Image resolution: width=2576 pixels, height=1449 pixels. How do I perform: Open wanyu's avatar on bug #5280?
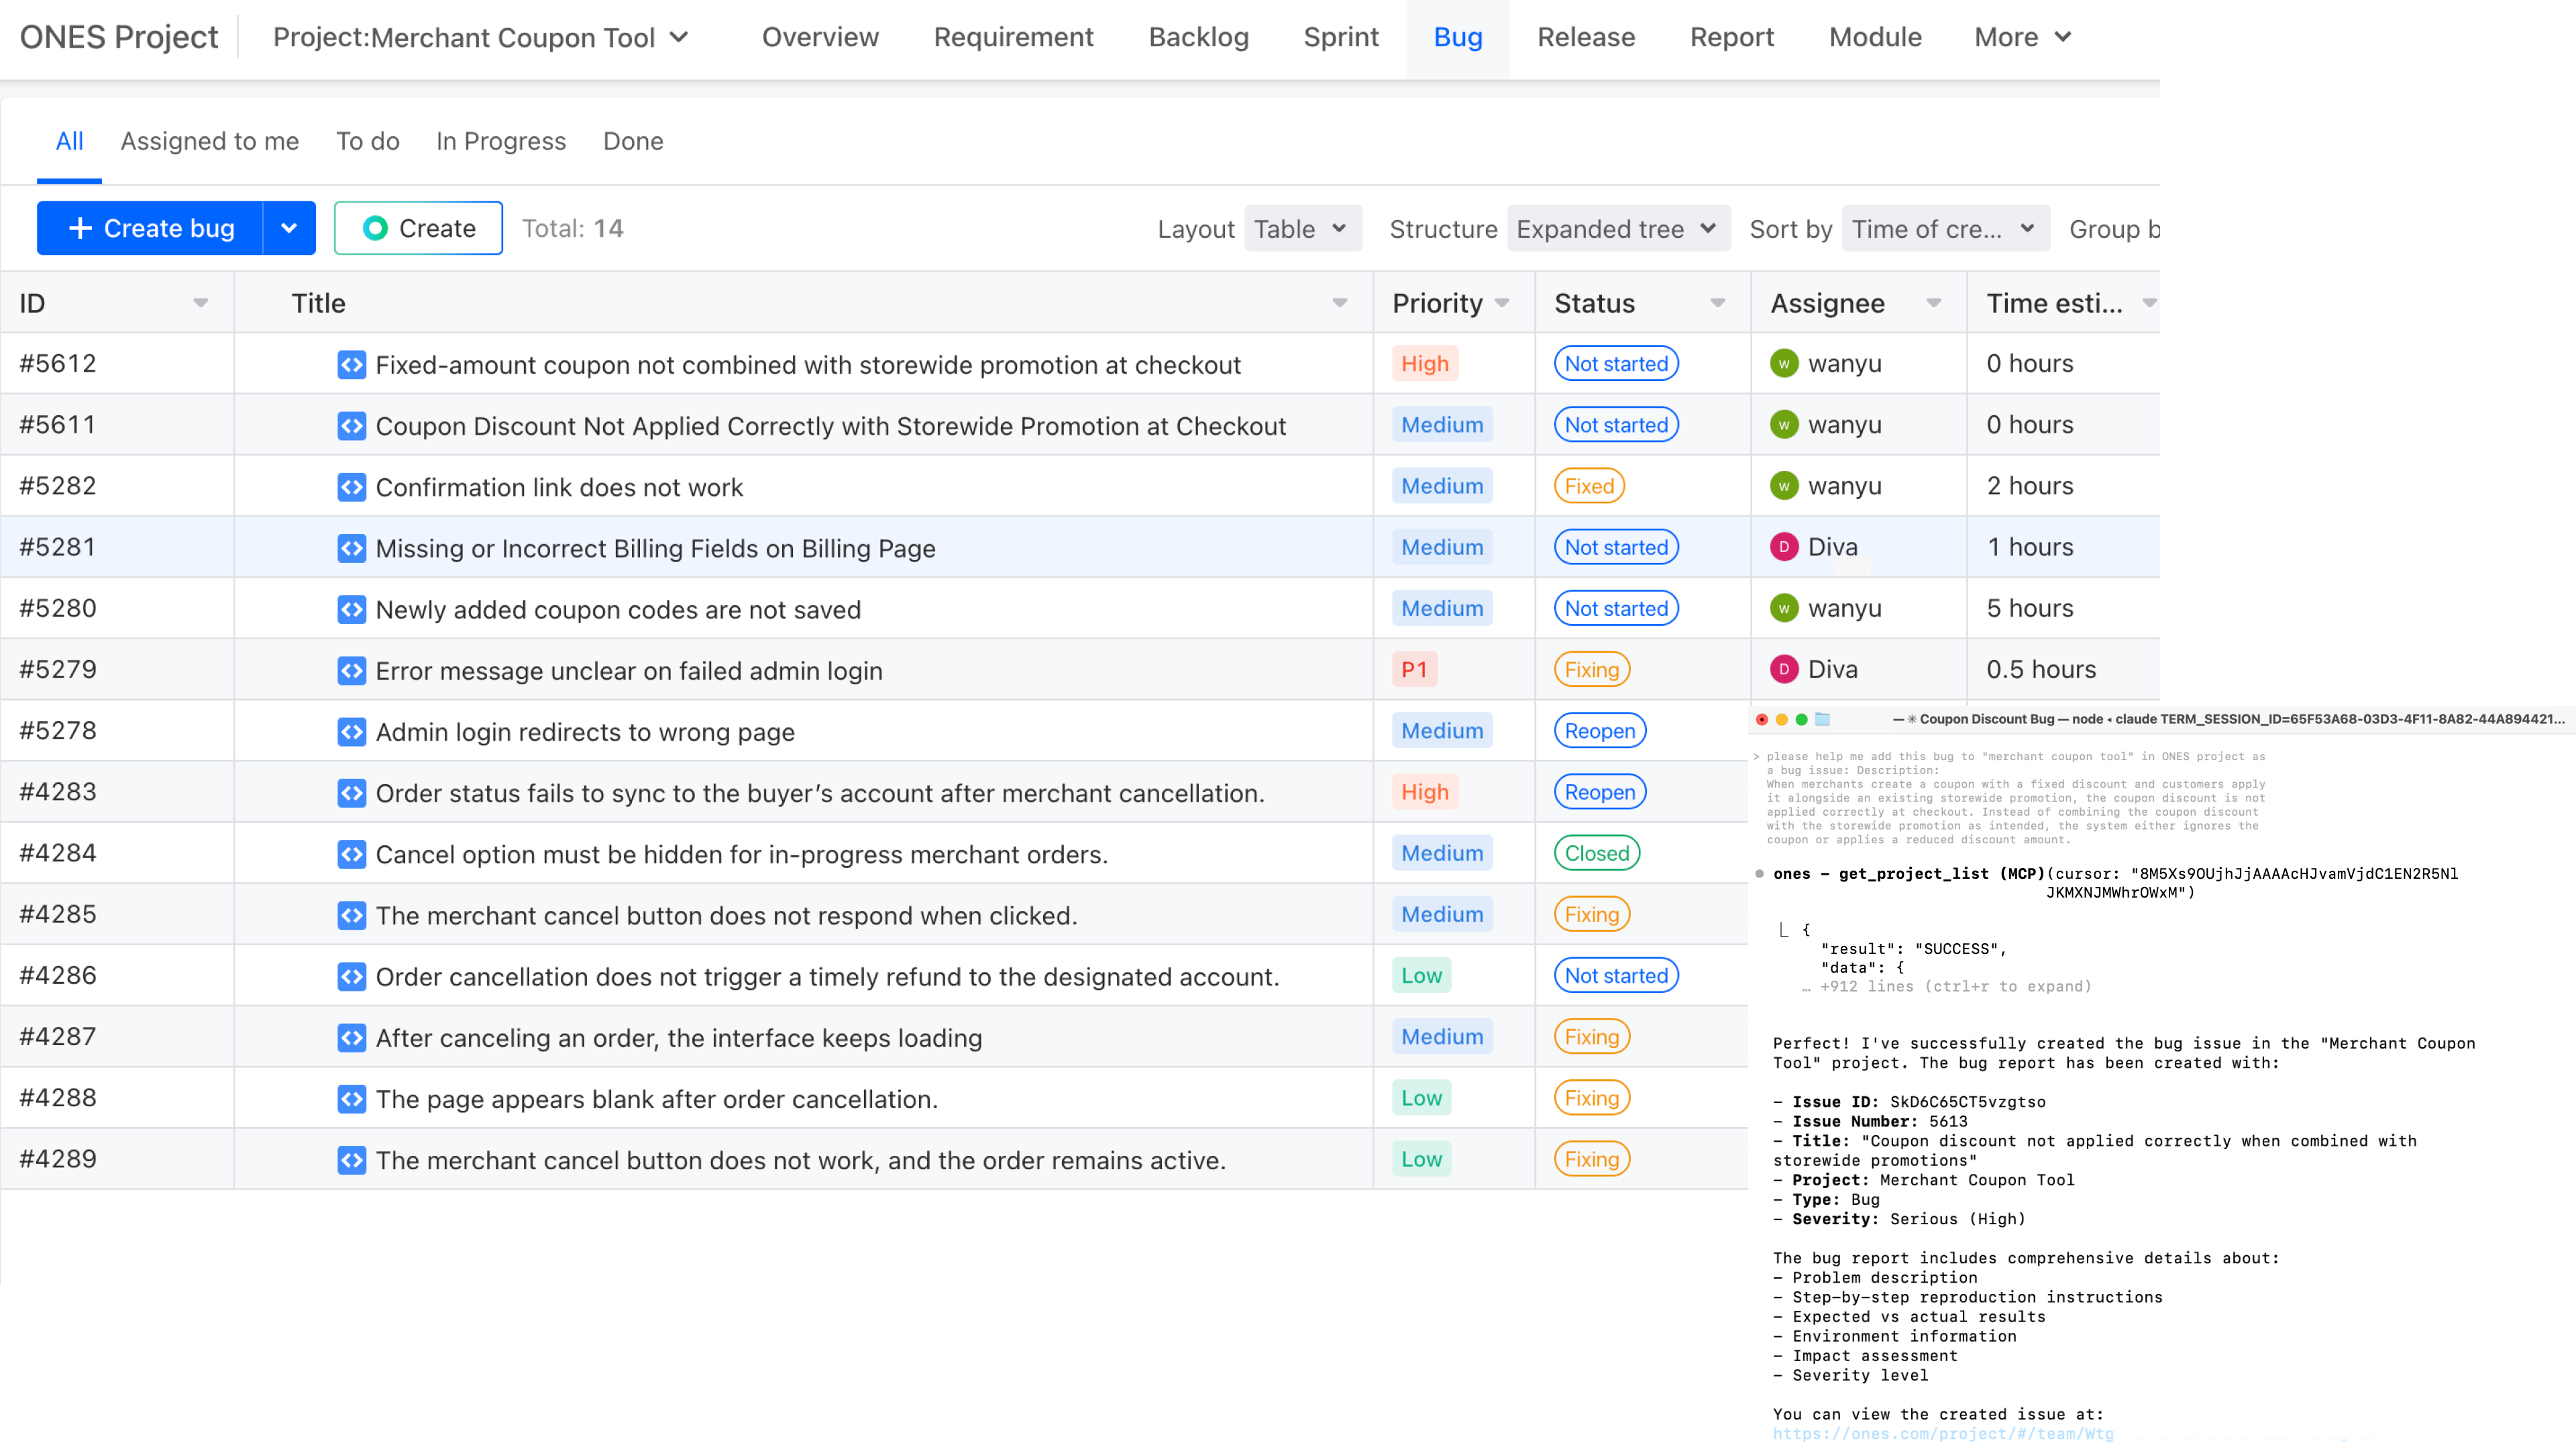(x=1786, y=608)
